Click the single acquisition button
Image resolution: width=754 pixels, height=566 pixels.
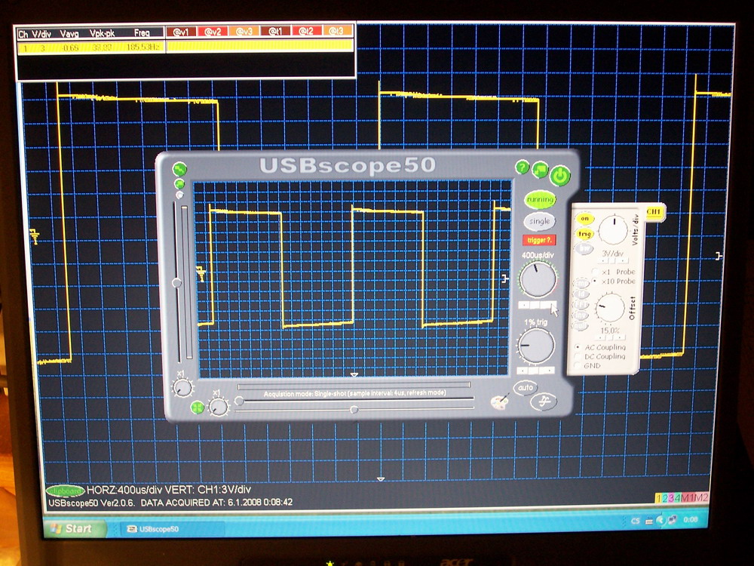tap(540, 221)
